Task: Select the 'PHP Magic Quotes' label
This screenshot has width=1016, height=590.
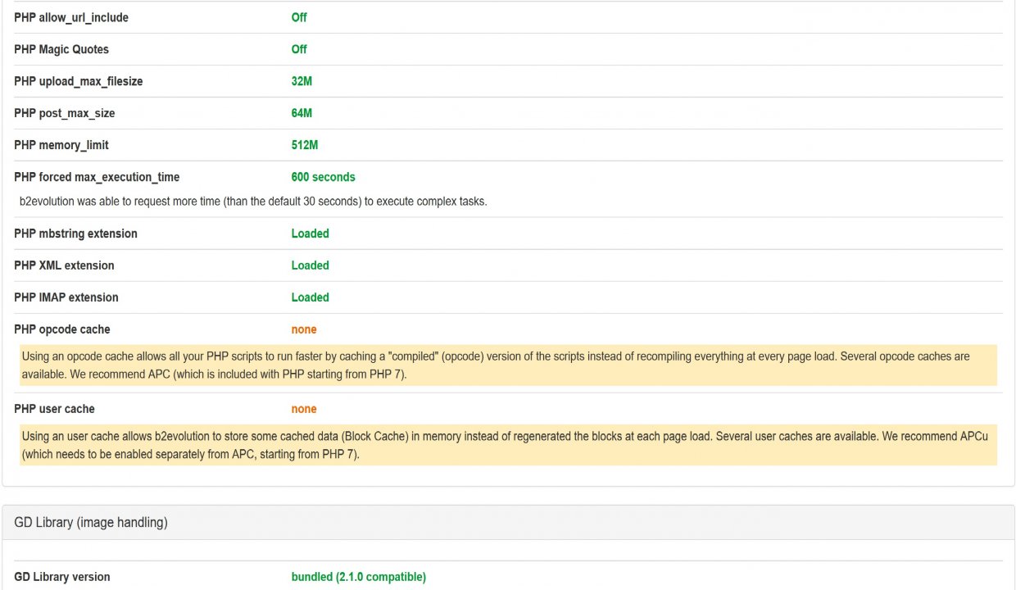Action: point(61,49)
